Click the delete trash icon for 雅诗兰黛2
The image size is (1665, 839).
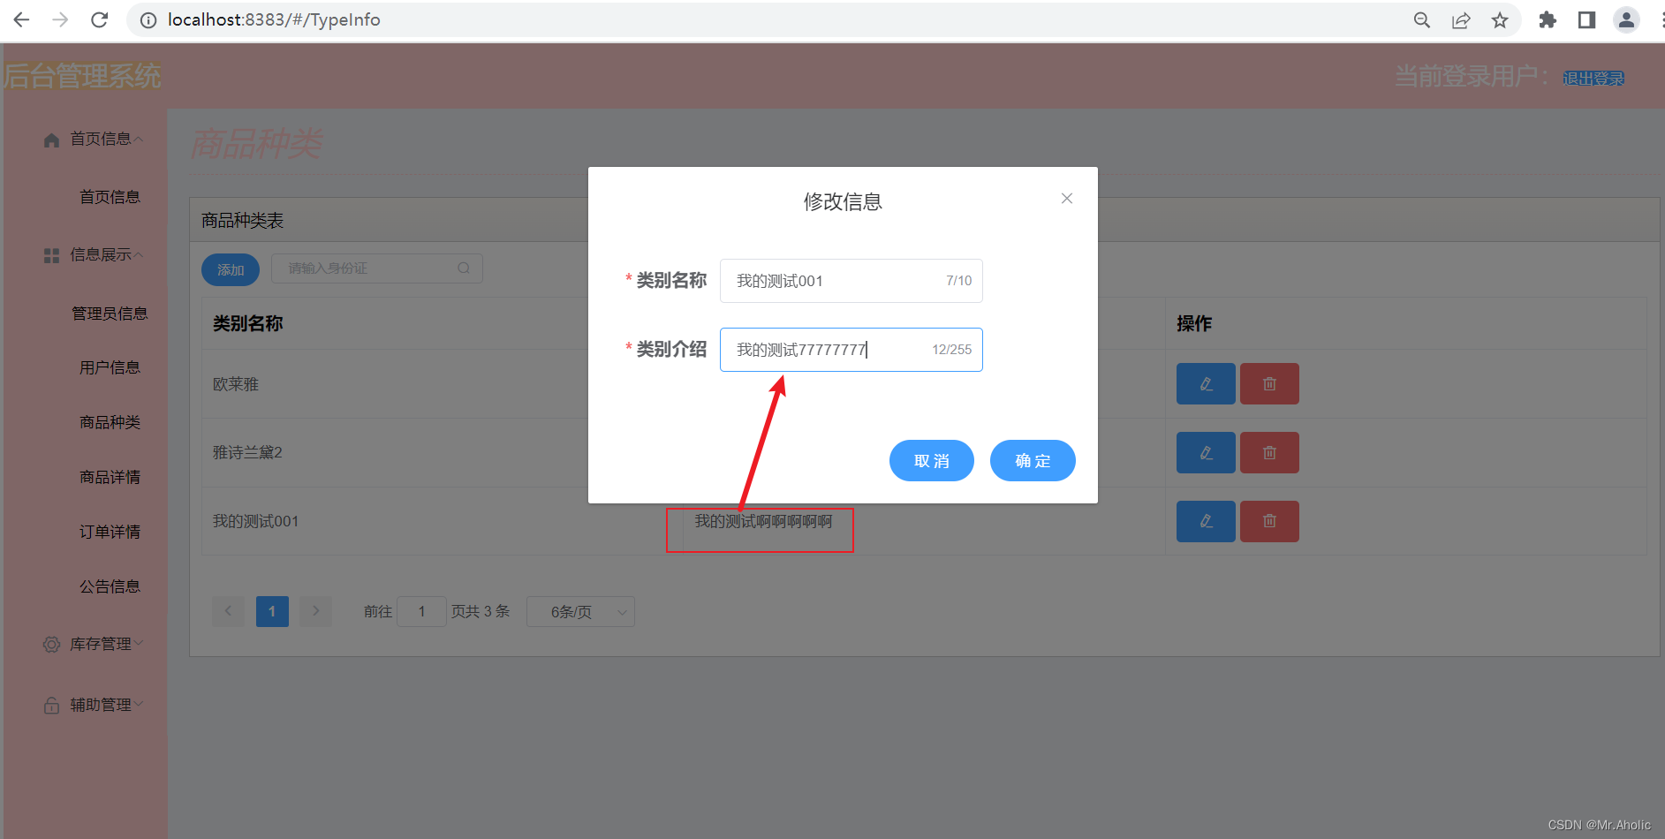[x=1269, y=452]
